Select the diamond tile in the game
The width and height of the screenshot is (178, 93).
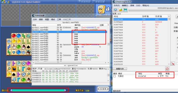[x=14, y=52]
